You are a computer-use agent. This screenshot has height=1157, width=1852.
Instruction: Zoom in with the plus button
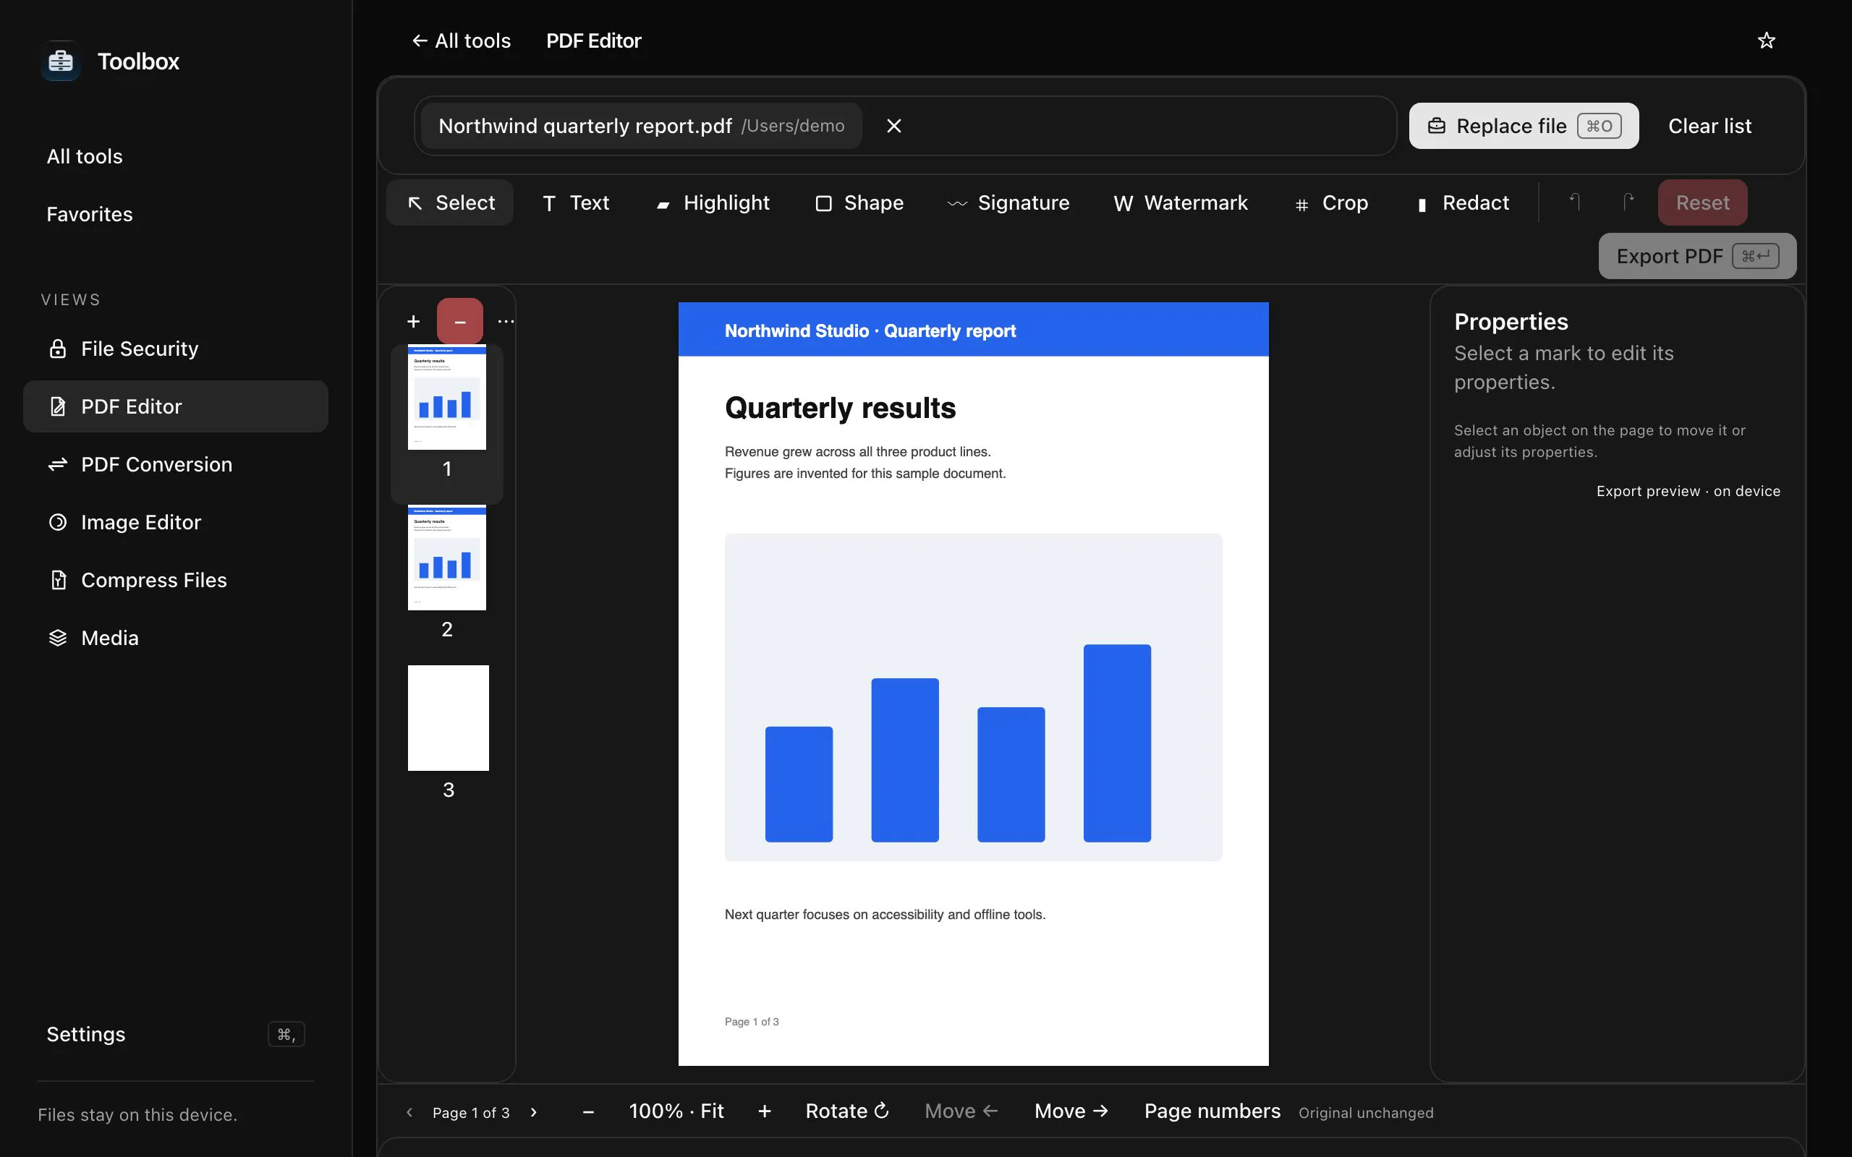(765, 1111)
